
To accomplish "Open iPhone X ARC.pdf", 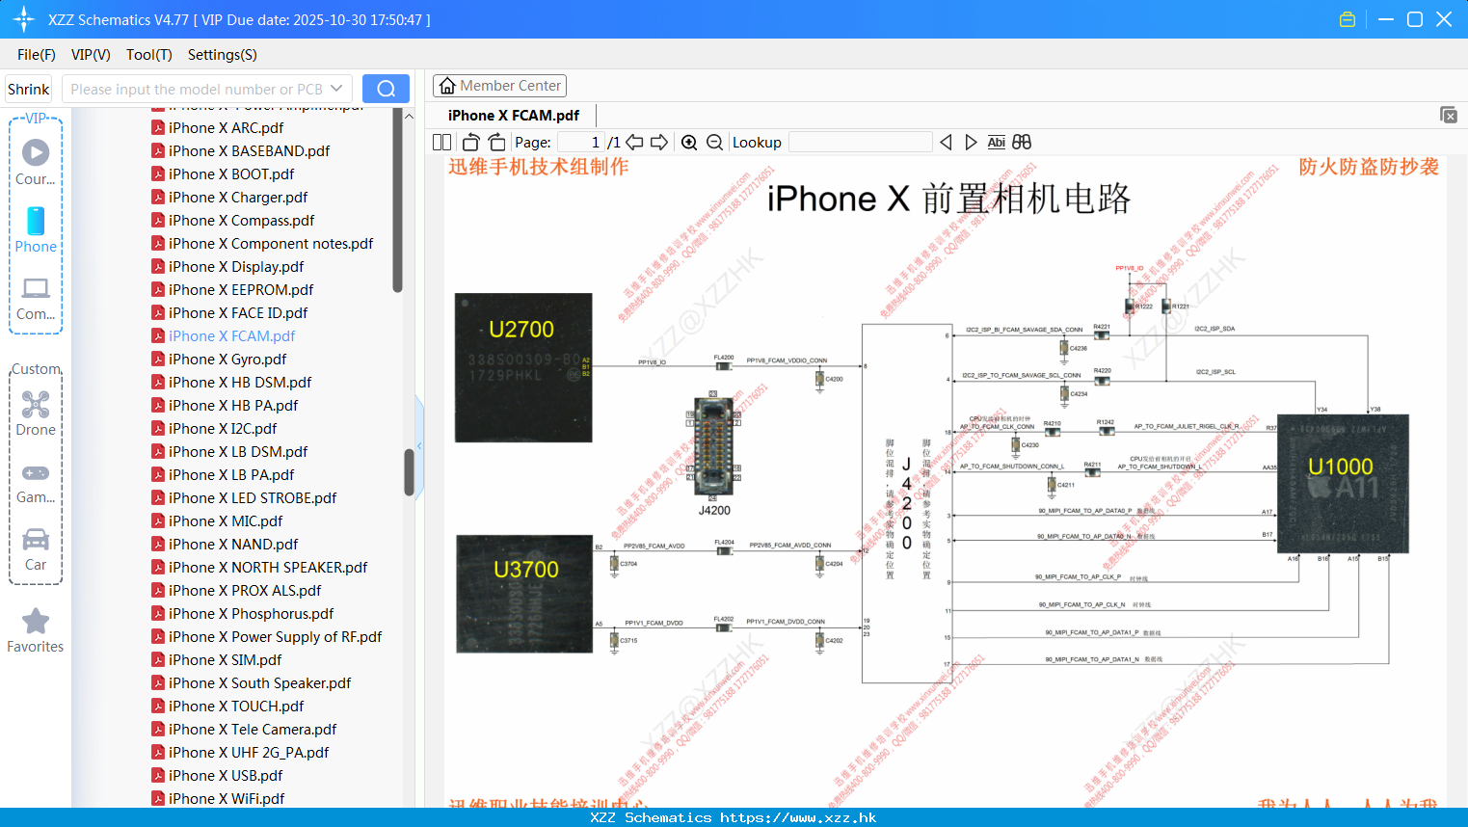I will coord(226,127).
